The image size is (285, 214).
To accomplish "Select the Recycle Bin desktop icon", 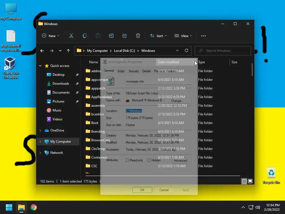I will pos(271,176).
